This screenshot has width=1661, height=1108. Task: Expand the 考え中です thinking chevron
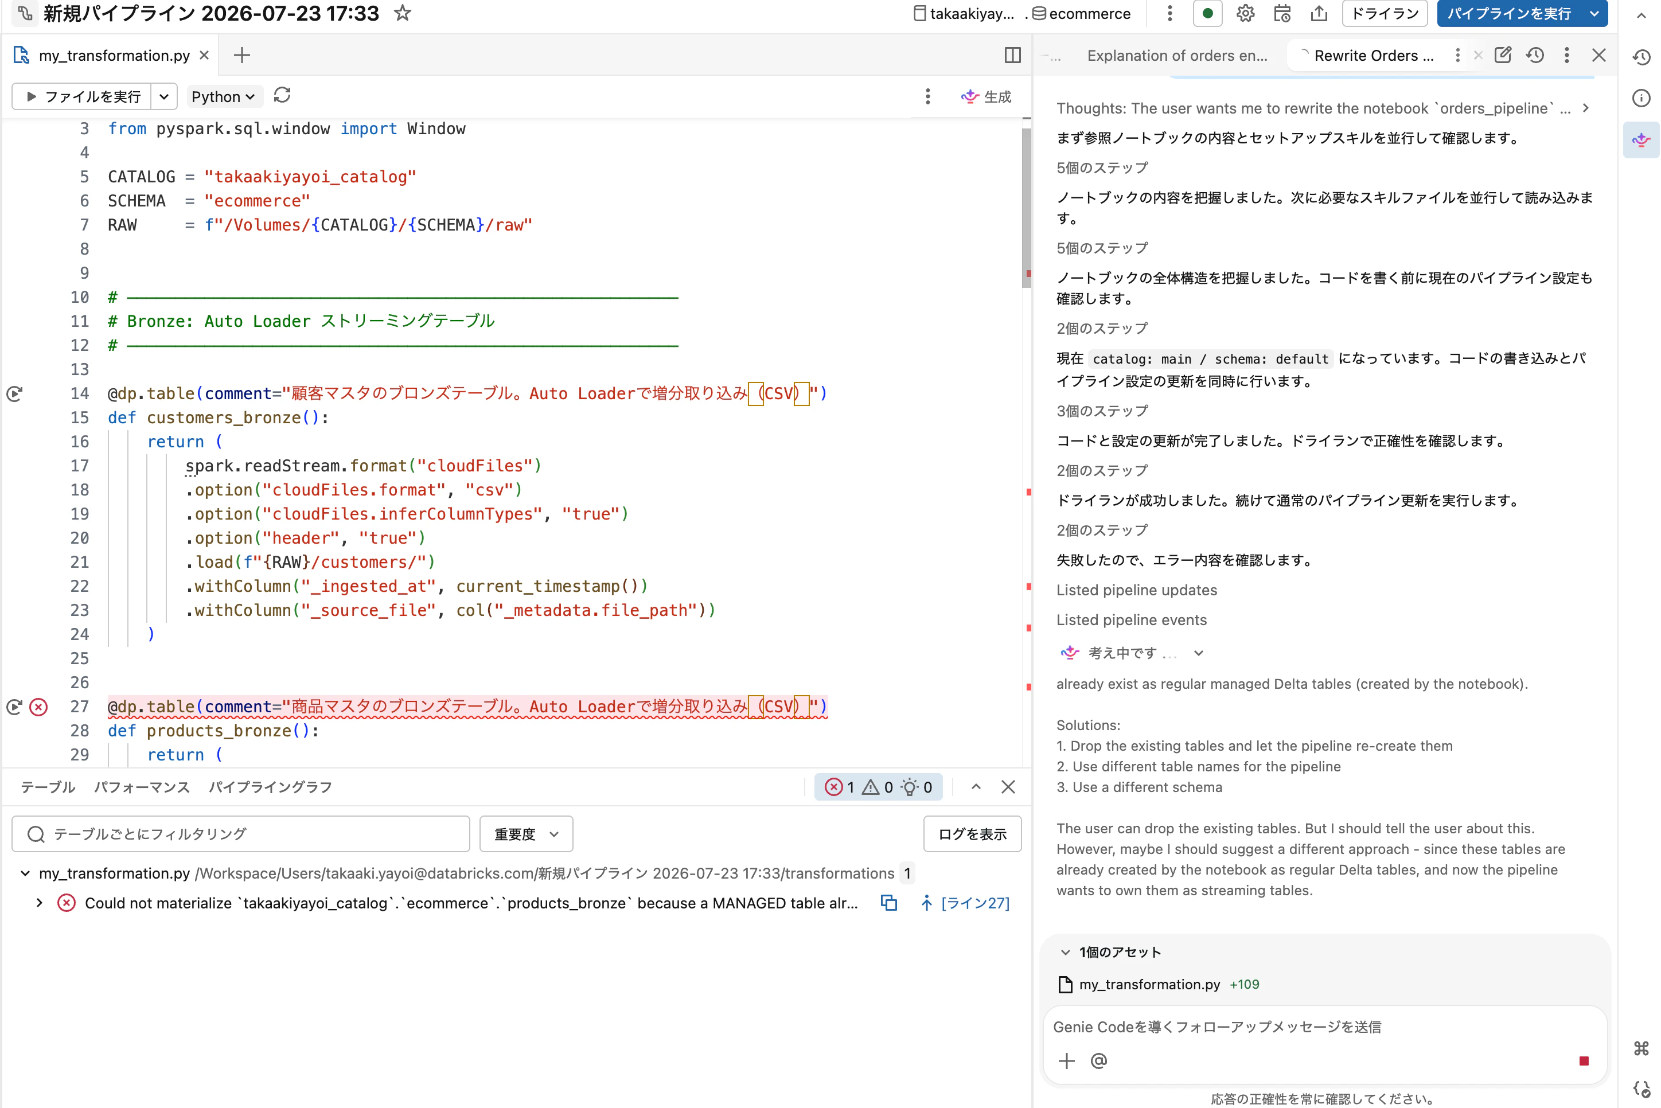tap(1198, 653)
